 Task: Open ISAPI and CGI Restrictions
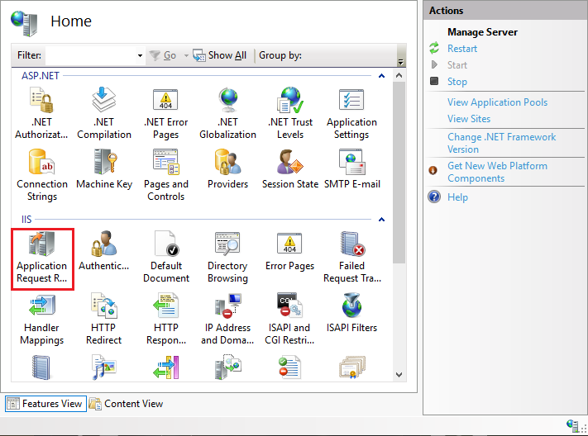(x=289, y=319)
